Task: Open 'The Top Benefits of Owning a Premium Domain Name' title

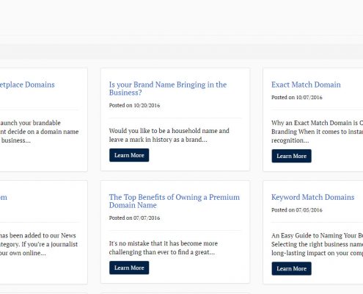Action: coord(175,201)
